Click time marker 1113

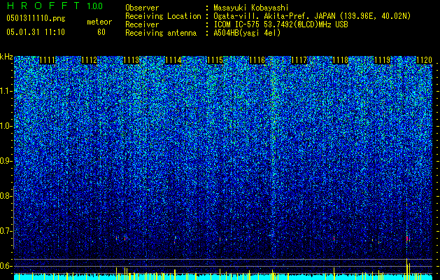pyautogui.click(x=132, y=60)
